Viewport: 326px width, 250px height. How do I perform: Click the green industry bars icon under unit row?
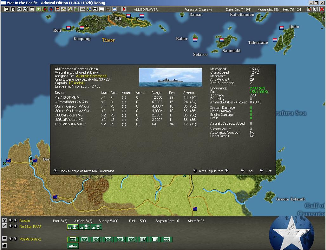(x=73, y=246)
